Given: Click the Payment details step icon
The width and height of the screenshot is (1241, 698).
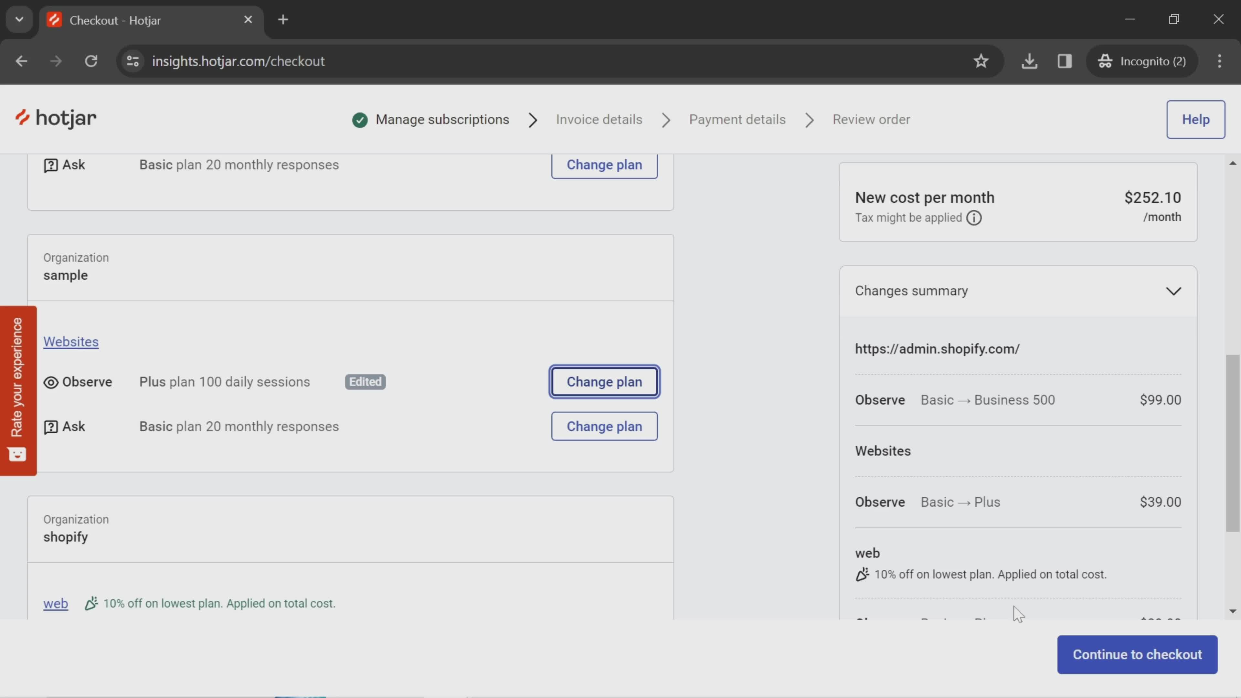Looking at the screenshot, I should tap(737, 119).
